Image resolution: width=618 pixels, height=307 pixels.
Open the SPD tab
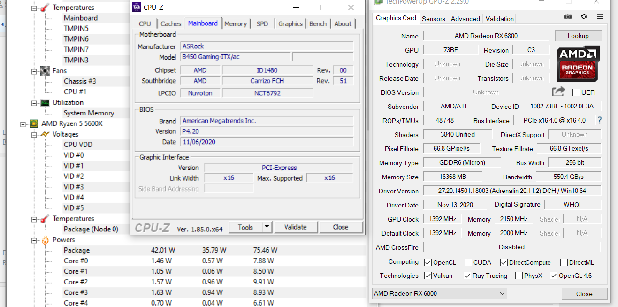[x=262, y=23]
